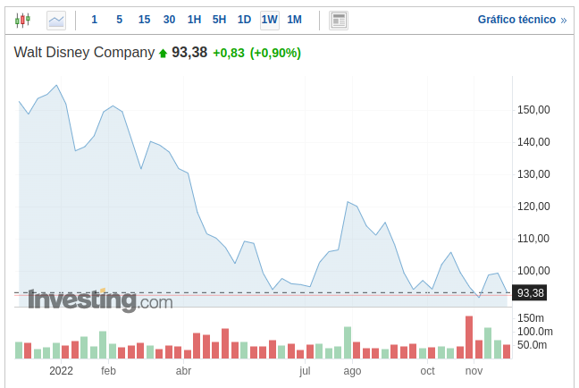
Task: Switch to the 1M monthly timeframe
Action: coord(294,20)
